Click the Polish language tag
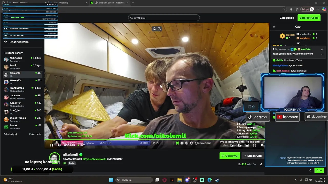The height and width of the screenshot is (184, 328). (x=72, y=163)
